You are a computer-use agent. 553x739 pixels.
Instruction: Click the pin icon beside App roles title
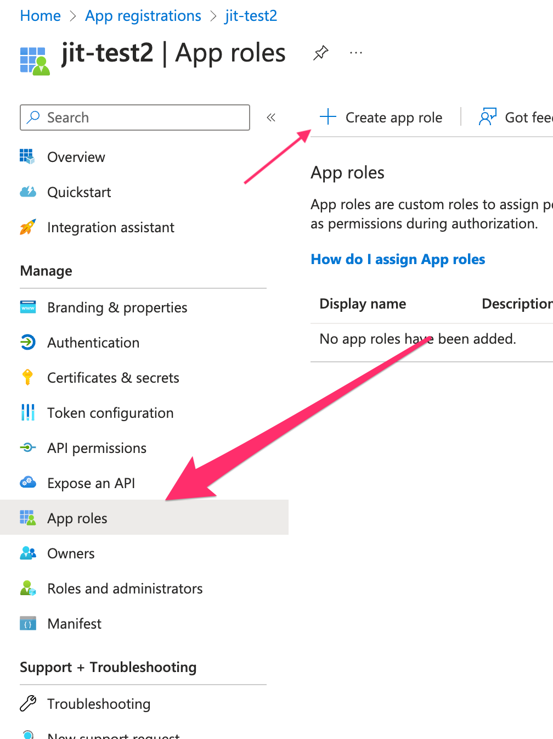point(320,53)
